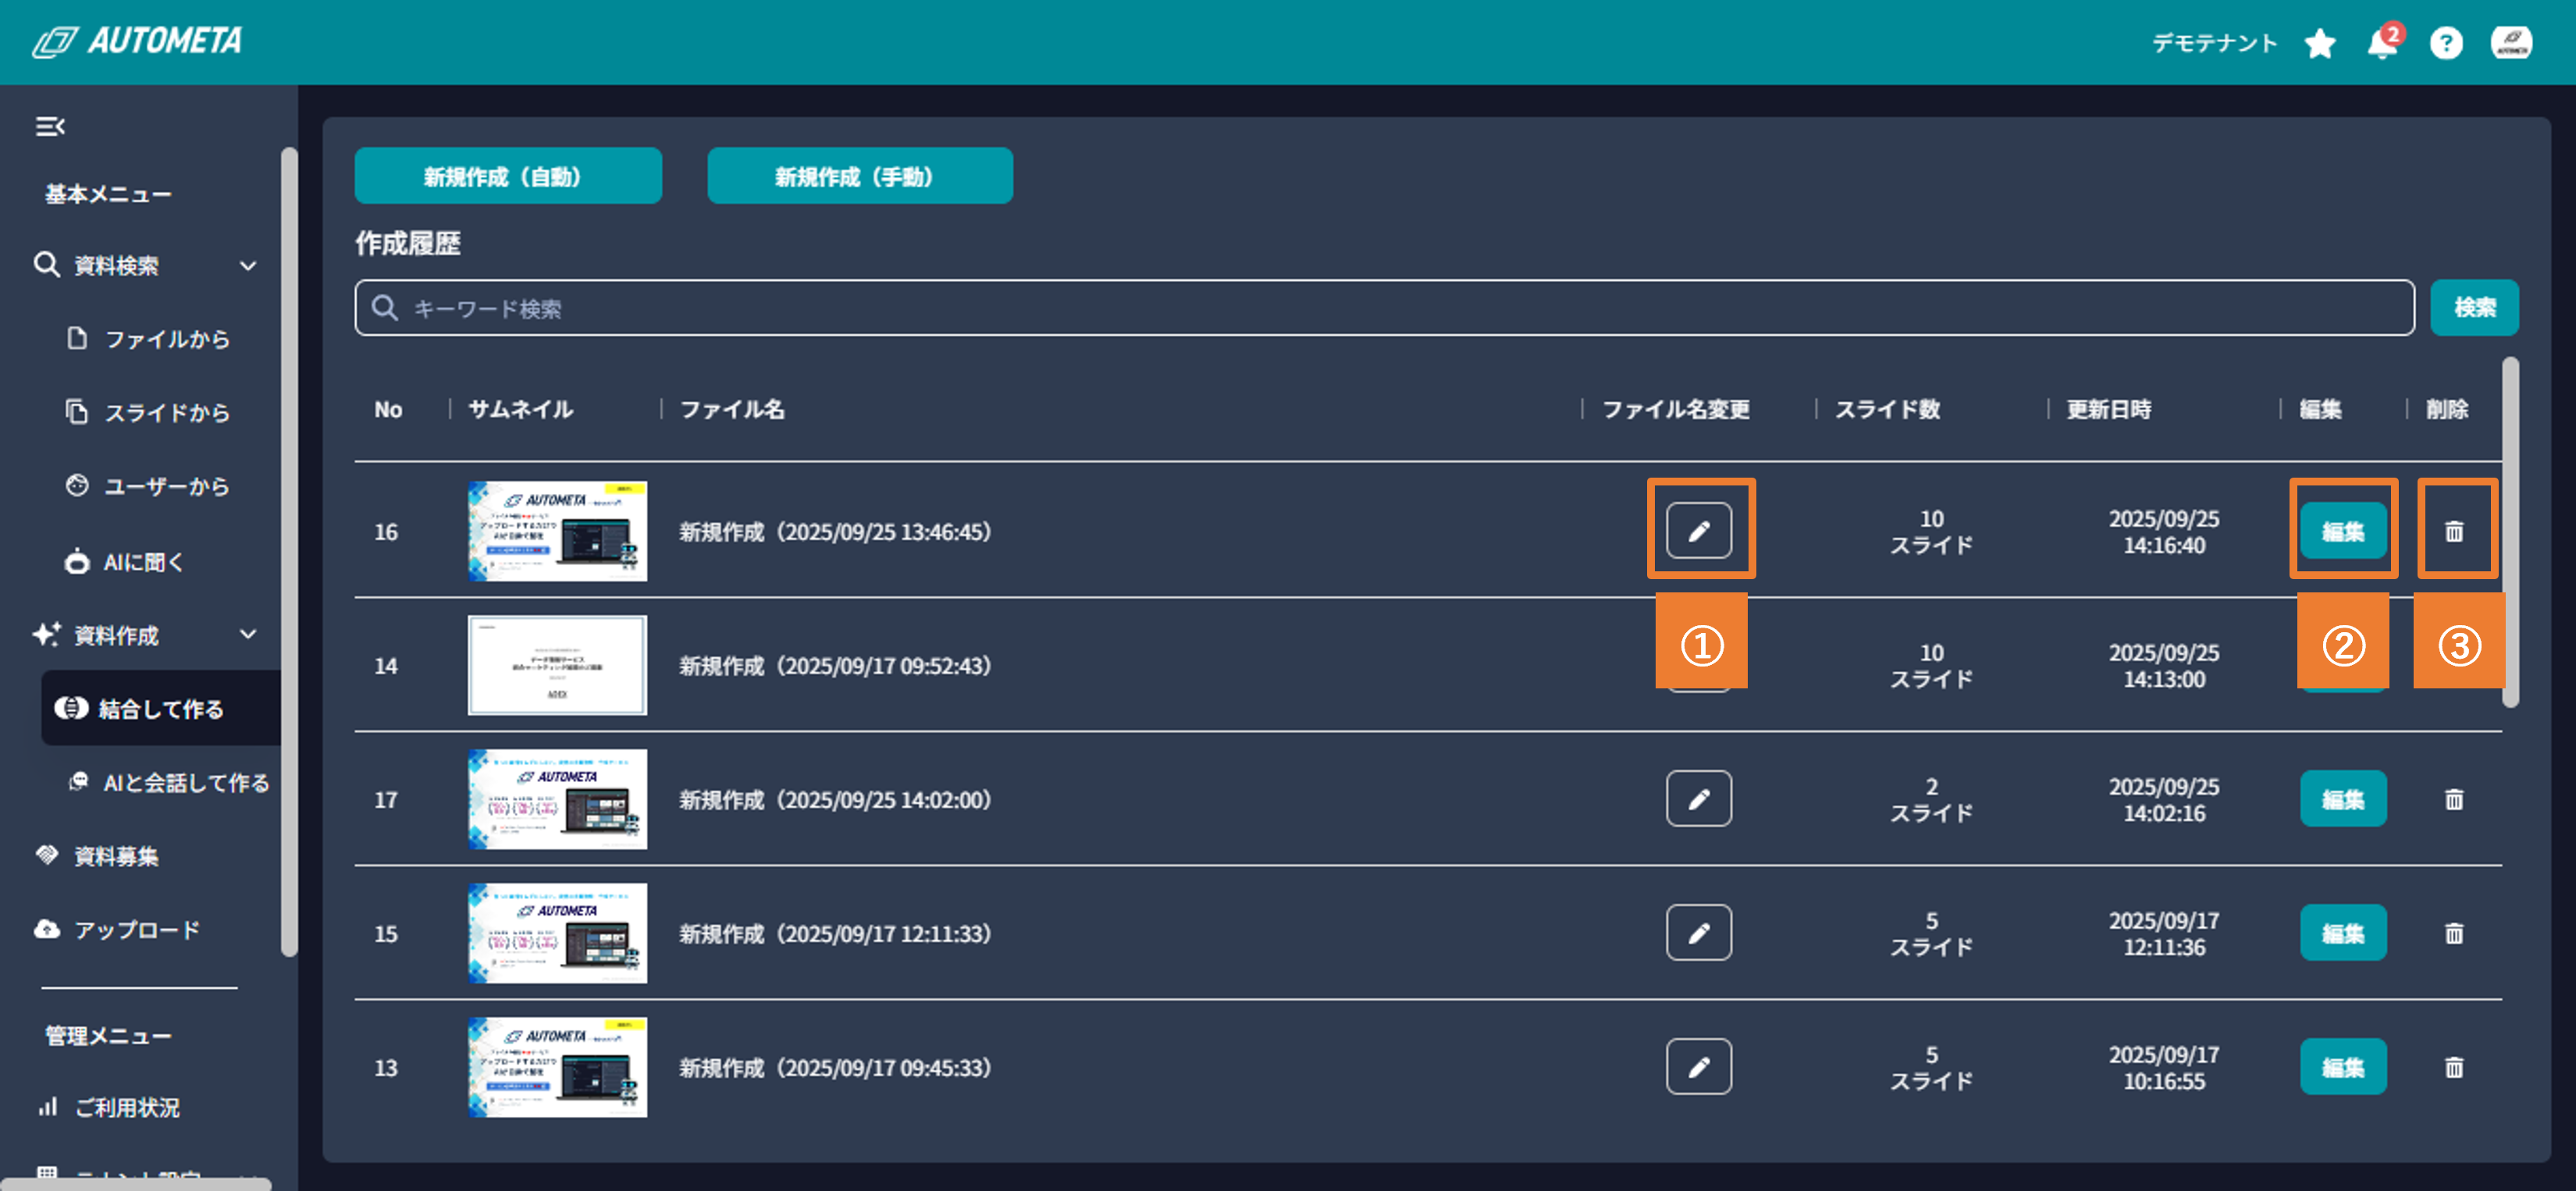Collapse the 資料検索 menu chevron

pyautogui.click(x=248, y=265)
